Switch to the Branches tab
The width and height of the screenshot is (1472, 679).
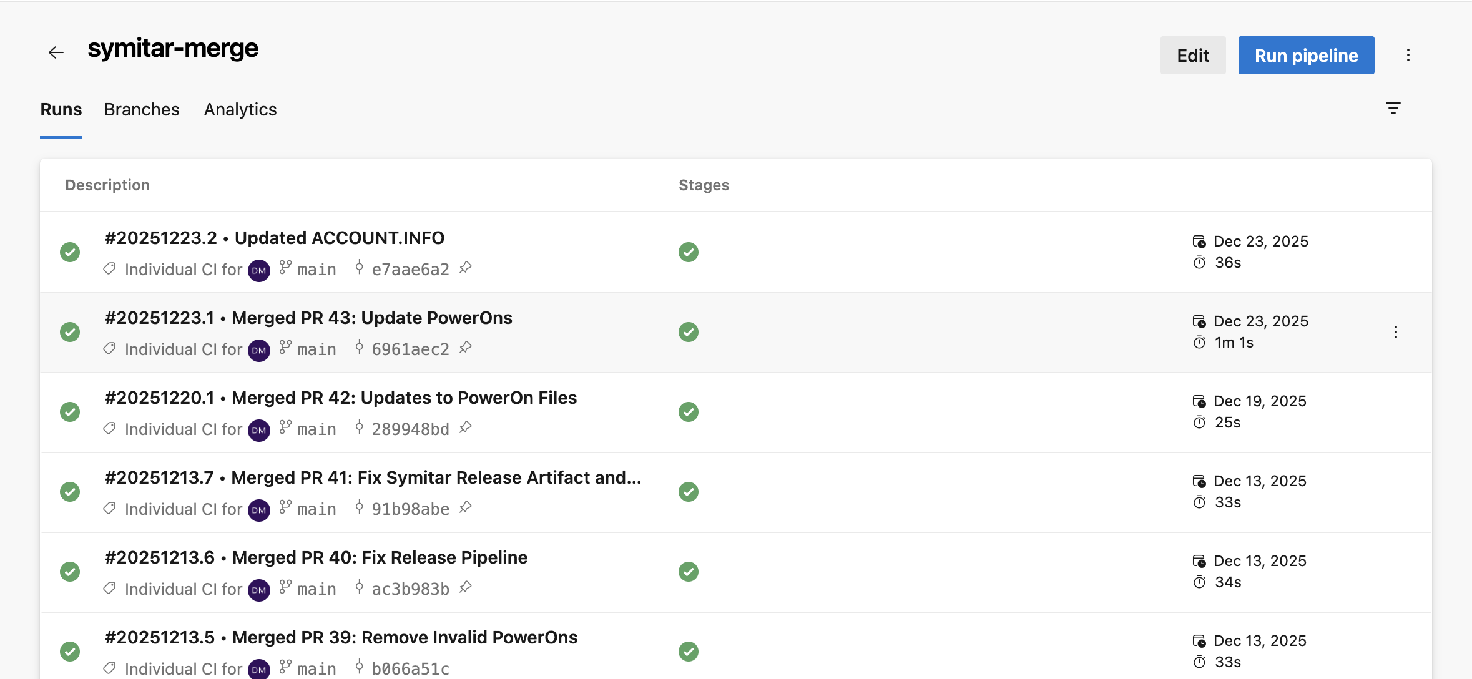click(142, 109)
